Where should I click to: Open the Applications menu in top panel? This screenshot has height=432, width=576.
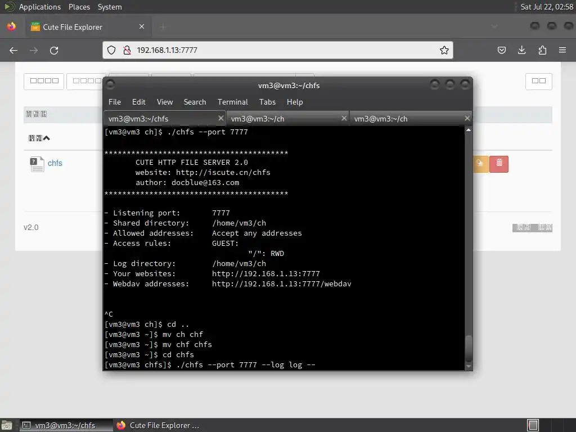(40, 7)
